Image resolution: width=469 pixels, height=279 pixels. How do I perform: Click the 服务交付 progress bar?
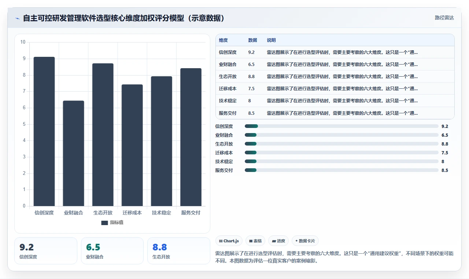pos(341,170)
